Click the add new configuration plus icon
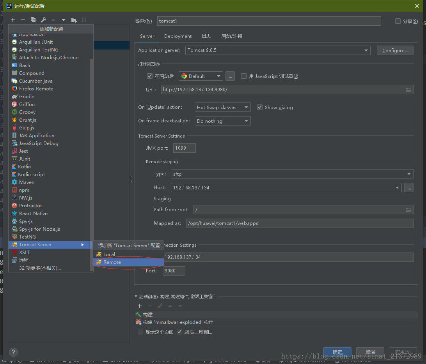The width and height of the screenshot is (426, 364). click(13, 20)
